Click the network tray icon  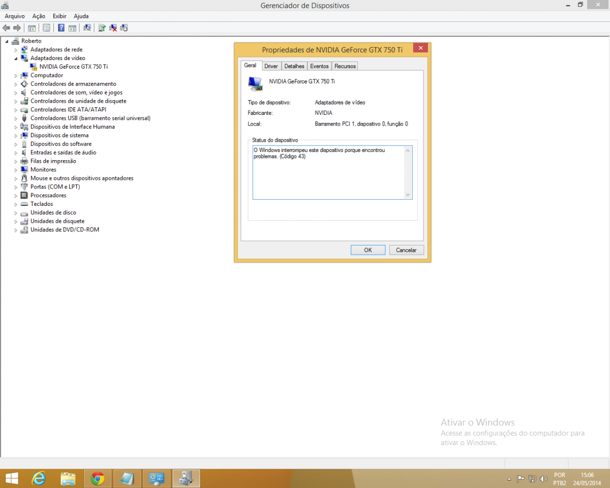coord(532,479)
